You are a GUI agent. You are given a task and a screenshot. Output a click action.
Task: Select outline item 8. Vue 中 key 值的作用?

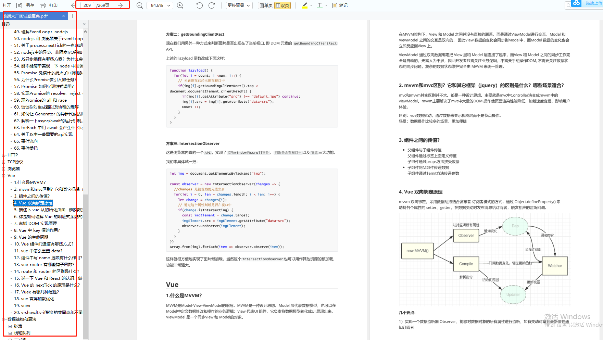coord(37,230)
